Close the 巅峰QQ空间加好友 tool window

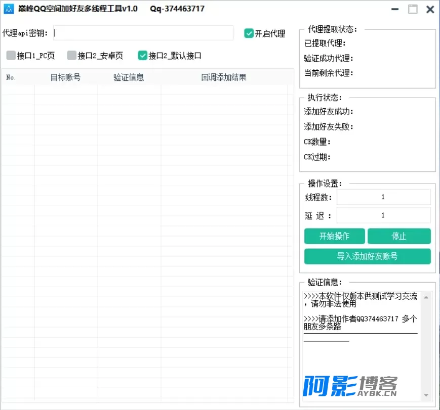coord(430,9)
